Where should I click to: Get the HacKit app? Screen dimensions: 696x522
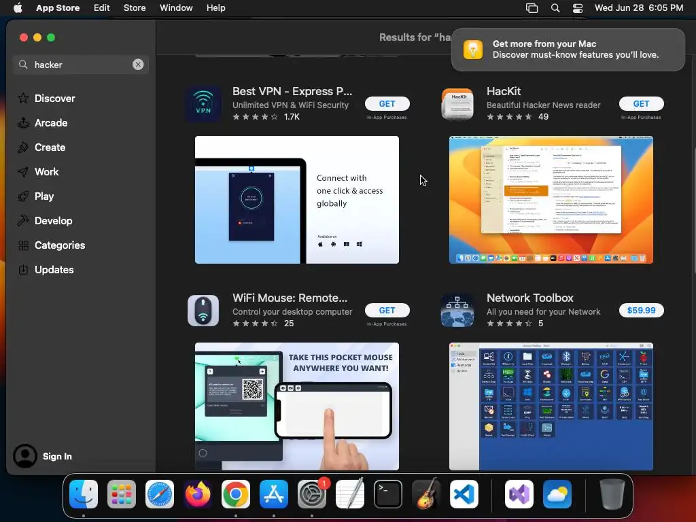642,104
